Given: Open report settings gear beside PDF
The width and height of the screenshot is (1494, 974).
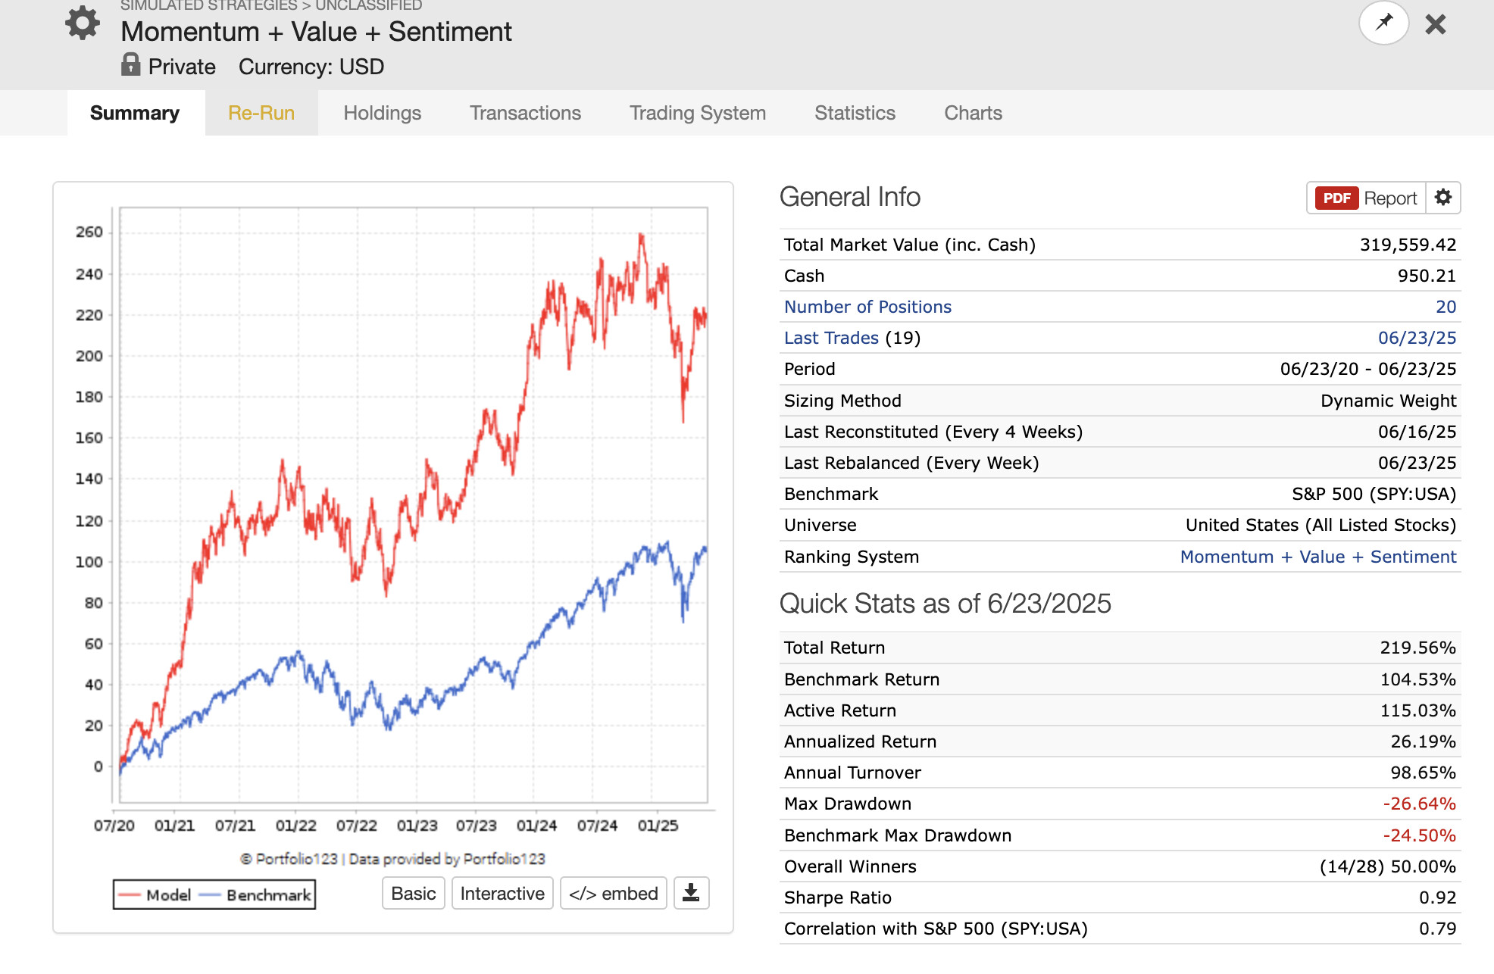Looking at the screenshot, I should [1443, 198].
